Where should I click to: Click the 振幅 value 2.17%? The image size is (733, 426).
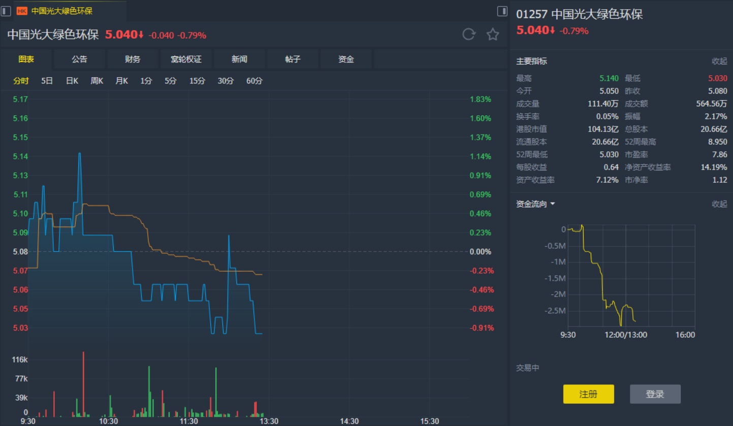pos(716,117)
